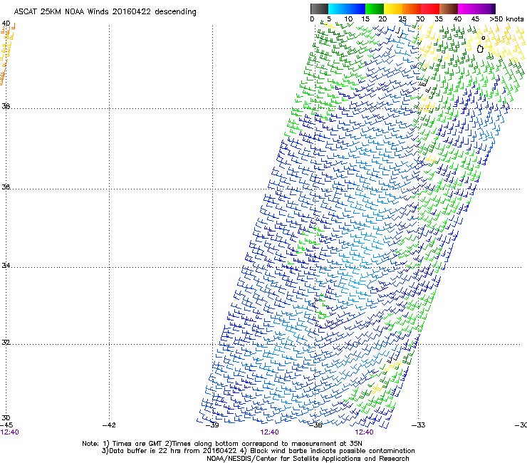Click the longitude label "-45"
527x463 pixels.
click(x=6, y=425)
